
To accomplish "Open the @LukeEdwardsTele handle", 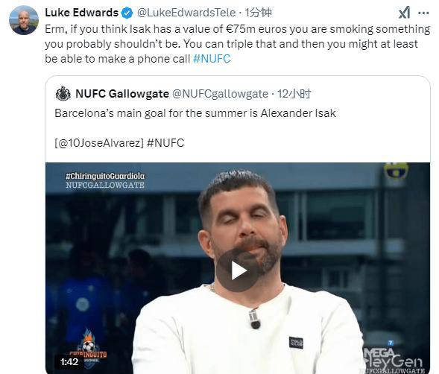I will click(x=186, y=13).
